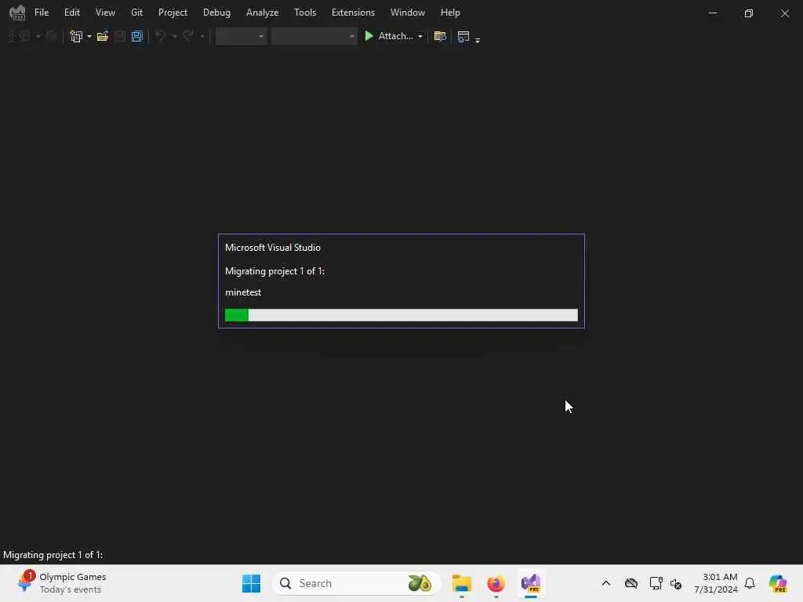Open the Solution Configurations combo box
This screenshot has height=602, width=803.
tap(241, 36)
